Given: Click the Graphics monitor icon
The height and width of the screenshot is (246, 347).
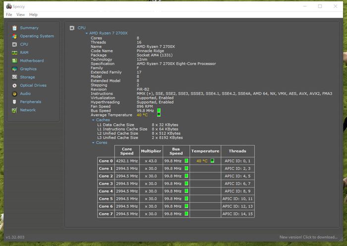Looking at the screenshot, I should [14, 69].
